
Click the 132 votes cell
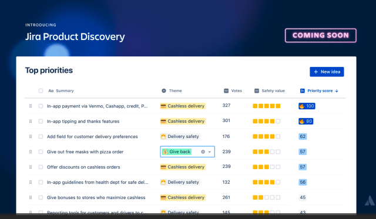point(226,182)
